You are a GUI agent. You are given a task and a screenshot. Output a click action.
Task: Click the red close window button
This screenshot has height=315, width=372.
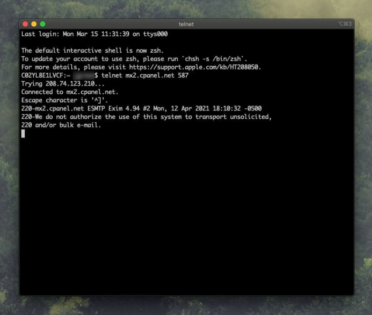tap(25, 24)
